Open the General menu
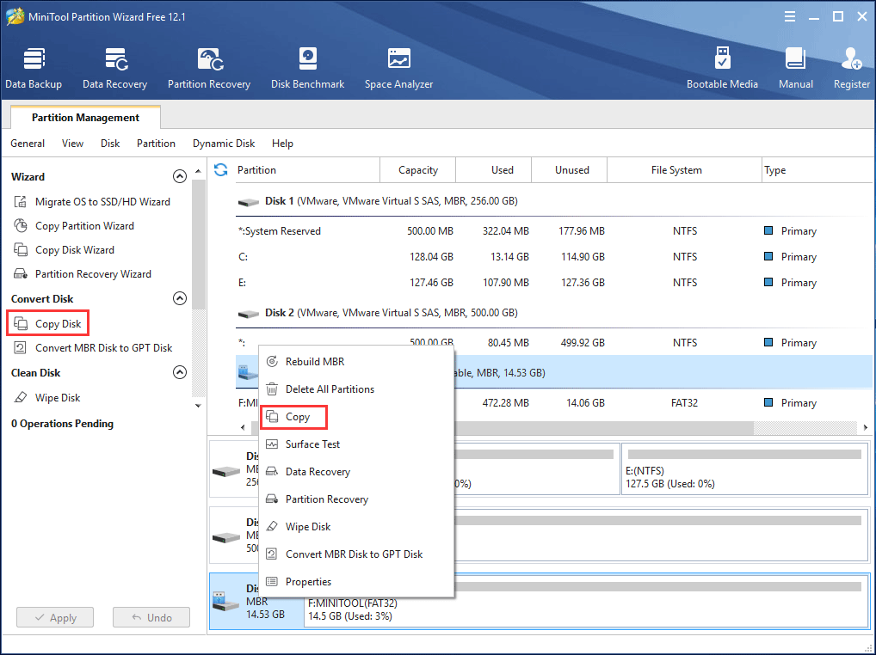This screenshot has width=876, height=655. pos(28,144)
